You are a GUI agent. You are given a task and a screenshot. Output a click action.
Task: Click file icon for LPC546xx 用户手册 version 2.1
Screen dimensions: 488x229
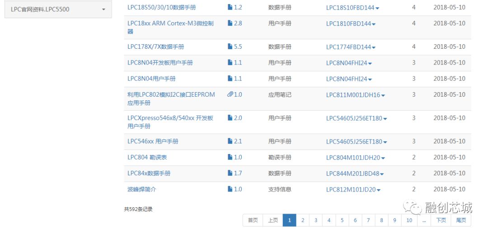click(x=230, y=141)
